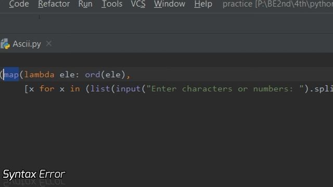Select the Ascii.py editor tab

pos(27,44)
